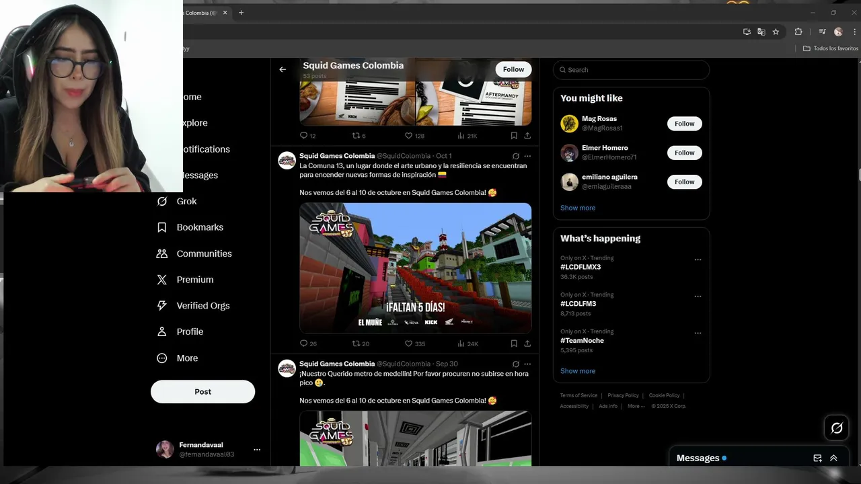This screenshot has width=861, height=484.
Task: View analytics showing 24K views
Action: pyautogui.click(x=467, y=344)
